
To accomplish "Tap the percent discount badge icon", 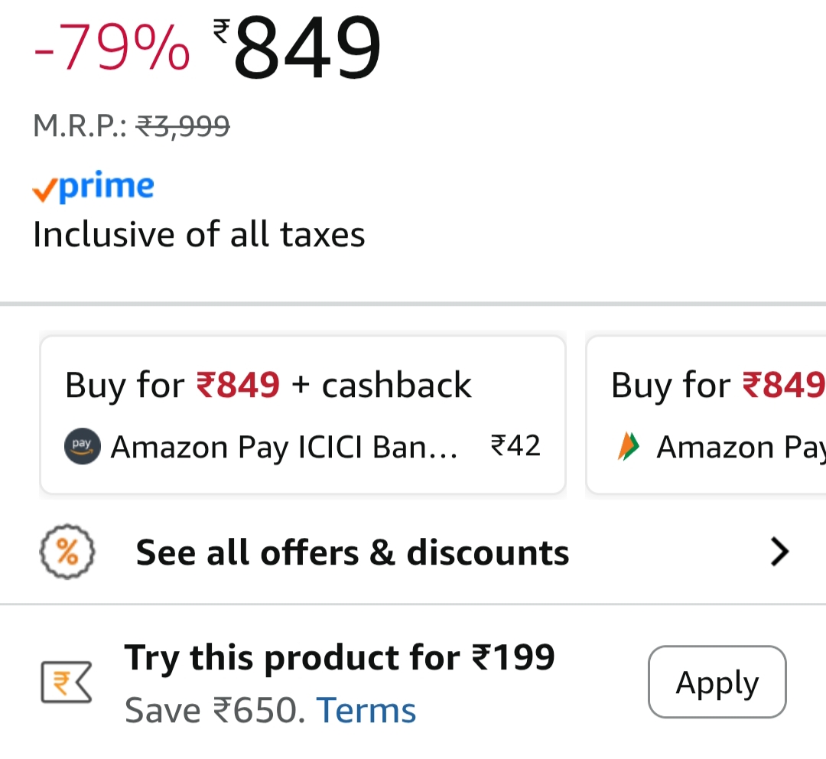I will coord(67,552).
